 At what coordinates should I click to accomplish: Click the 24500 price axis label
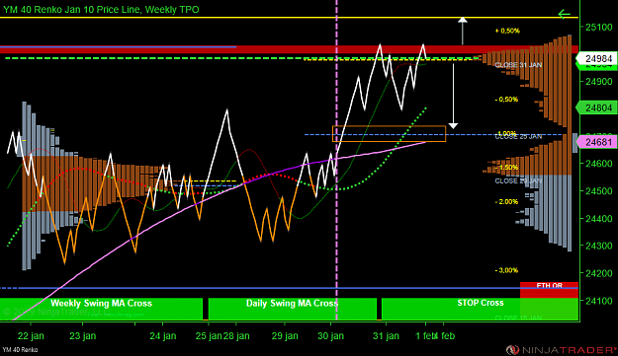598,191
